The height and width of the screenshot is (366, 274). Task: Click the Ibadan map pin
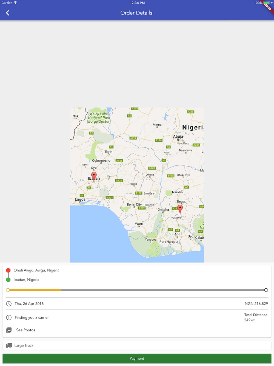point(94,176)
